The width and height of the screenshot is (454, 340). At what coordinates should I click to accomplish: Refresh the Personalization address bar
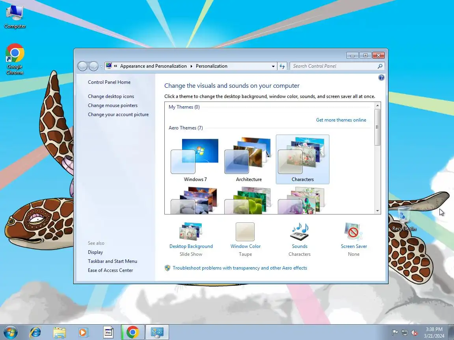pyautogui.click(x=282, y=66)
